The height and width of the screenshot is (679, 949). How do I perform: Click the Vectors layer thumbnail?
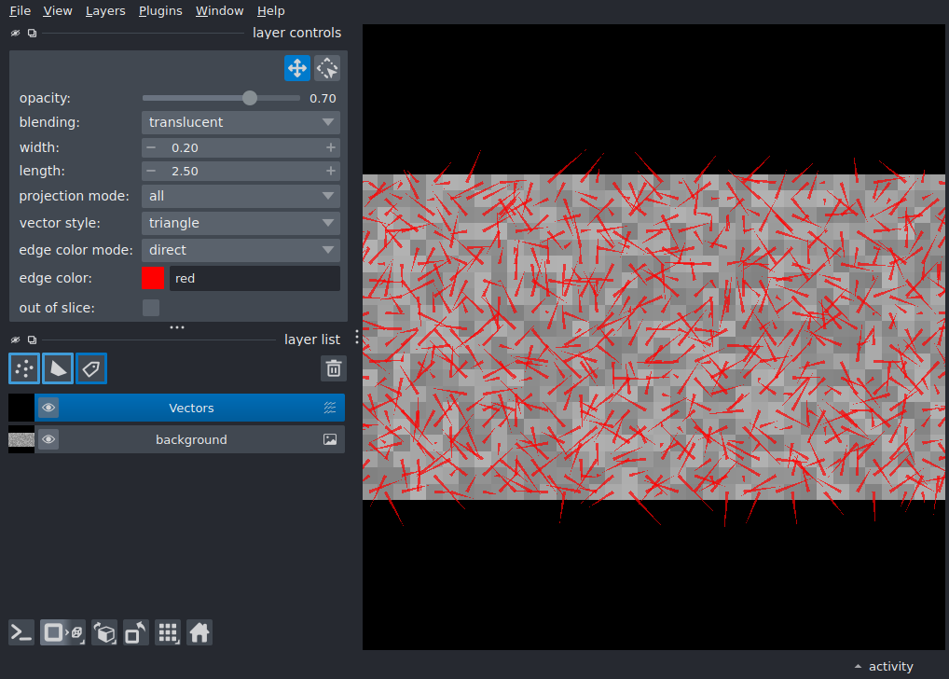(21, 408)
